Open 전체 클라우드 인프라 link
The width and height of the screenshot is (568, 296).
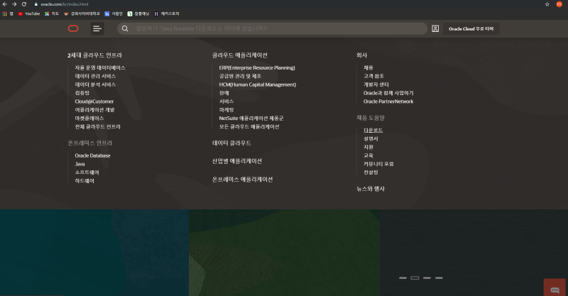pyautogui.click(x=97, y=126)
